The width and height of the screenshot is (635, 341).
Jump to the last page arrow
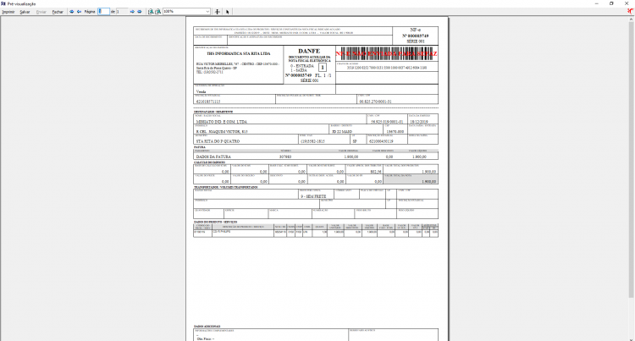[x=140, y=12]
